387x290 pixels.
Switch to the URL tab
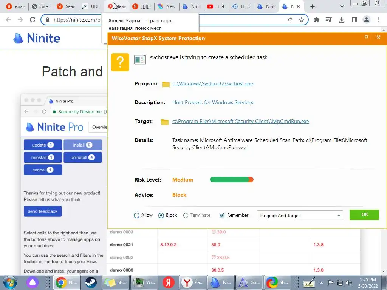click(x=92, y=6)
